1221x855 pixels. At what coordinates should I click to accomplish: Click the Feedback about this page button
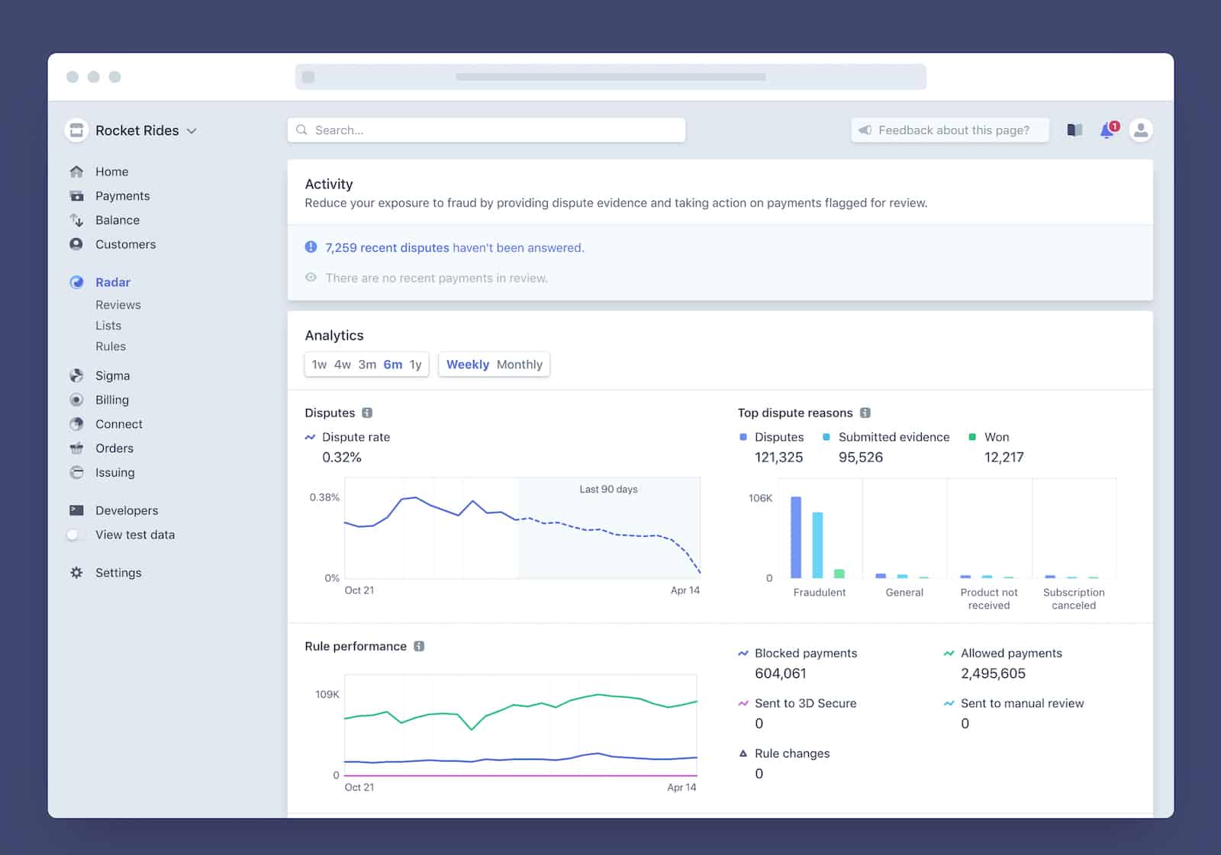coord(949,130)
